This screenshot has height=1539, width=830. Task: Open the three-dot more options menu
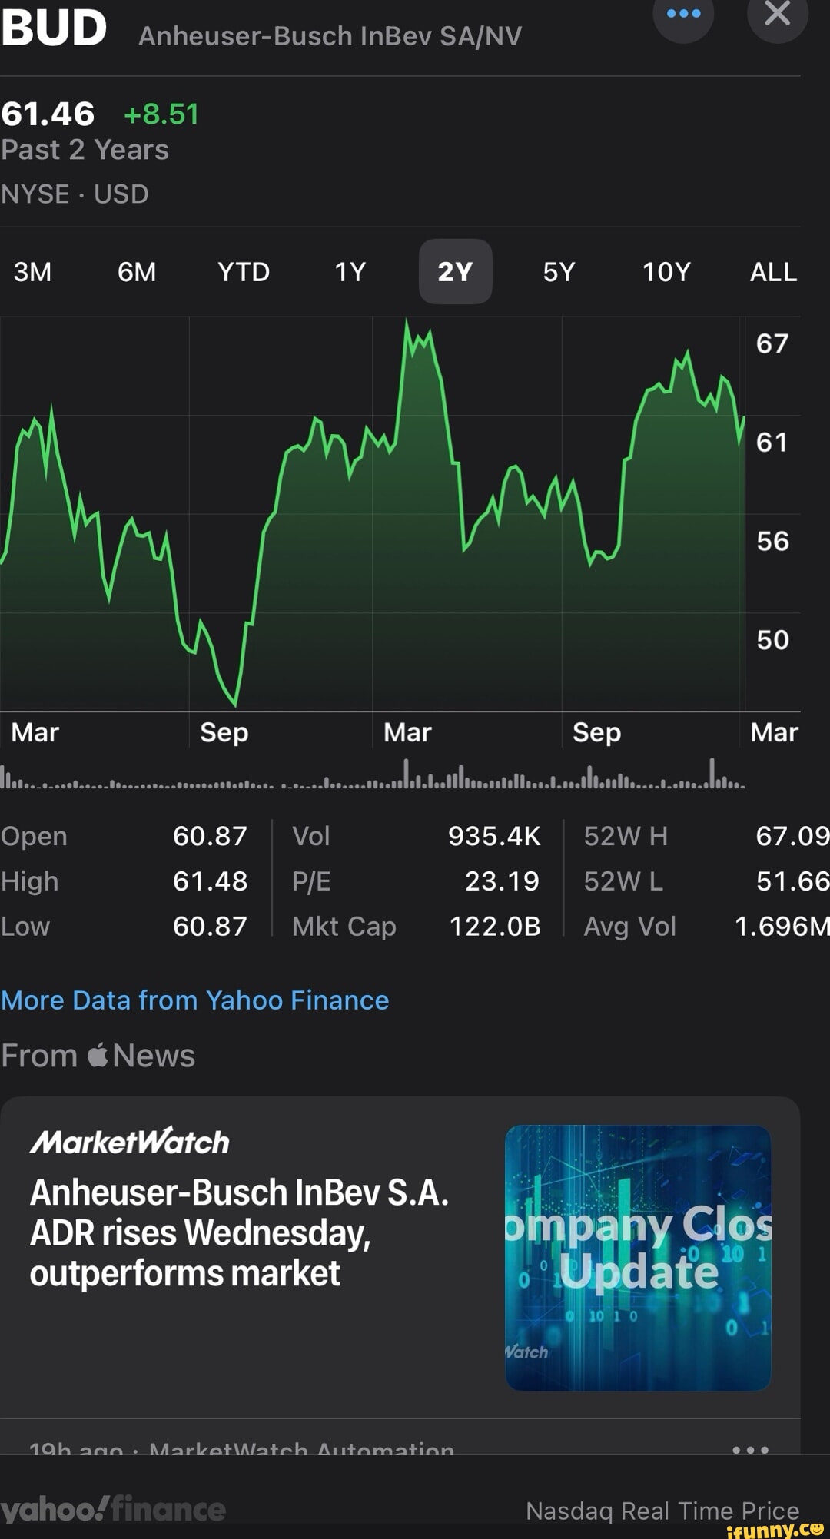click(x=683, y=15)
